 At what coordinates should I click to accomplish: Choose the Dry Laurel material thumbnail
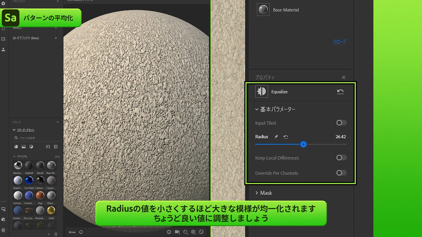coord(29,210)
